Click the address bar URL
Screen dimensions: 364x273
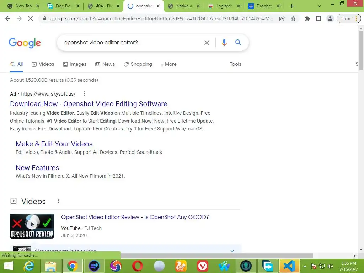click(x=162, y=18)
